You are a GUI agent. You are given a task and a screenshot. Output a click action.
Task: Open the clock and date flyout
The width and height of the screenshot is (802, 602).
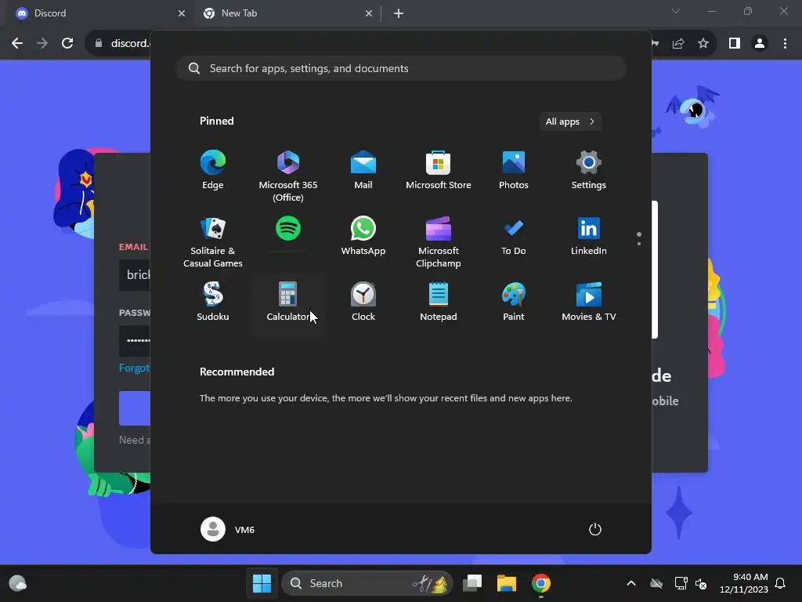coord(744,583)
